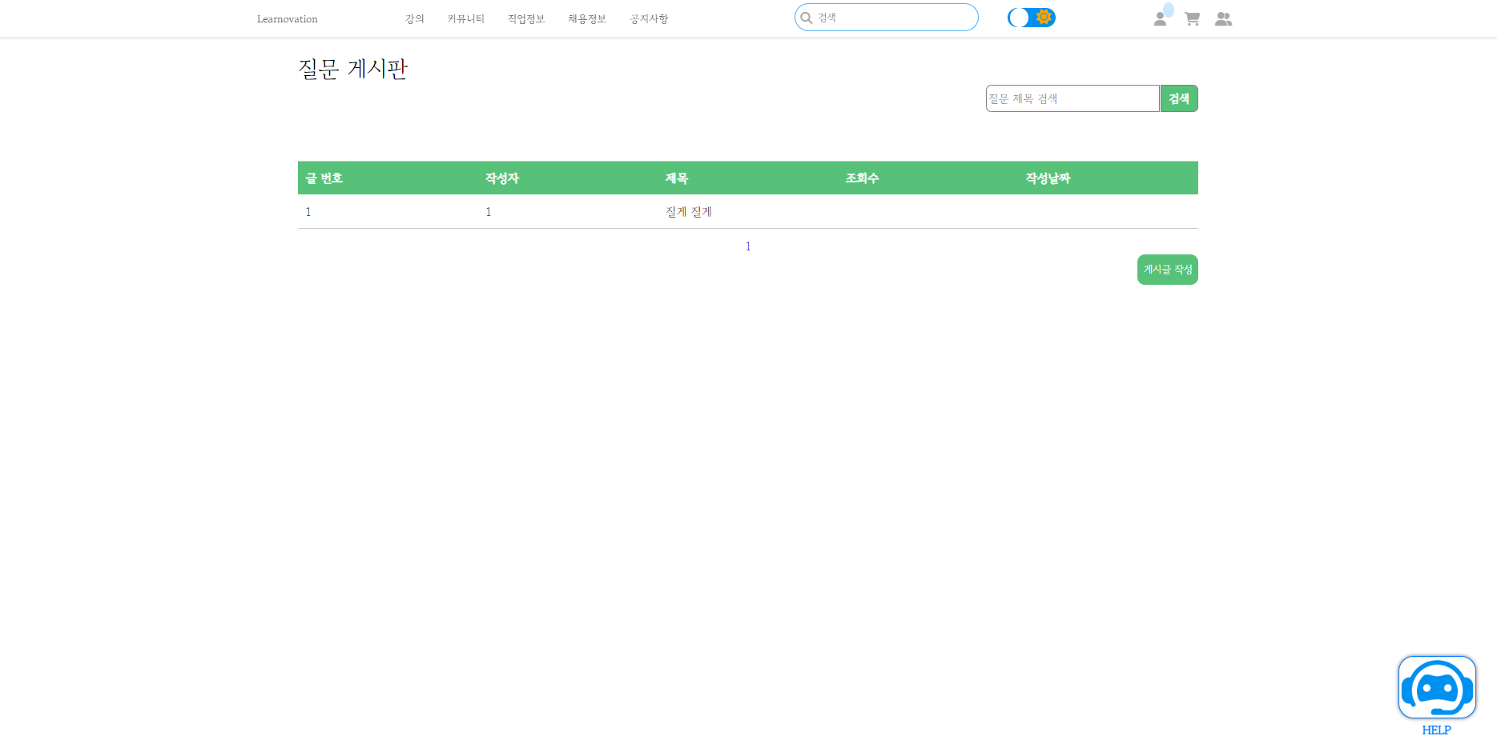Open the HELP chatbot assistant
The width and height of the screenshot is (1497, 748).
point(1436,686)
